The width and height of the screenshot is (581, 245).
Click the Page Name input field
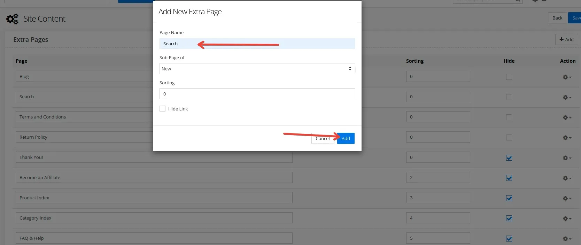pyautogui.click(x=257, y=44)
